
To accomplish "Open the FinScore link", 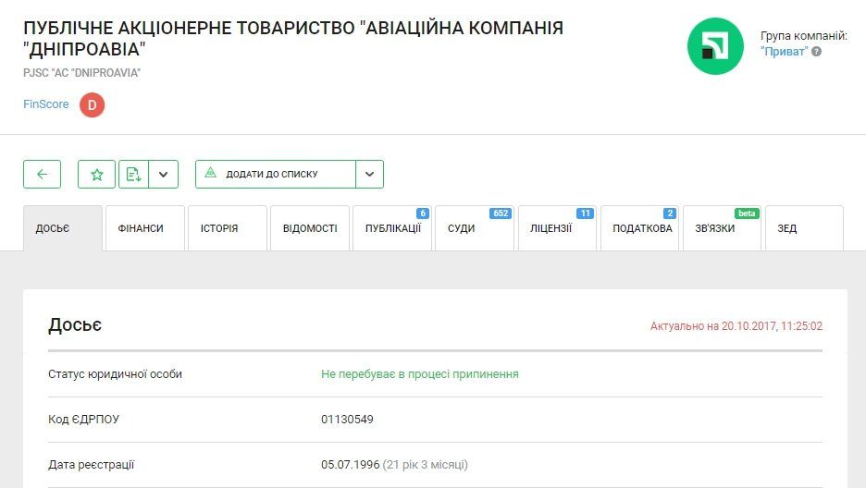I will click(46, 104).
